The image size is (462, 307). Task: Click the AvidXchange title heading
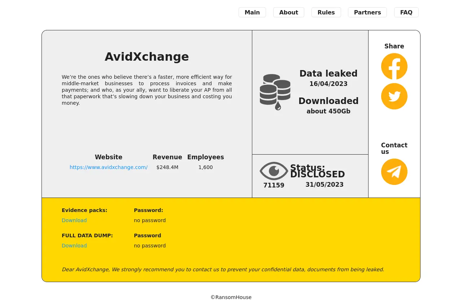(x=147, y=57)
